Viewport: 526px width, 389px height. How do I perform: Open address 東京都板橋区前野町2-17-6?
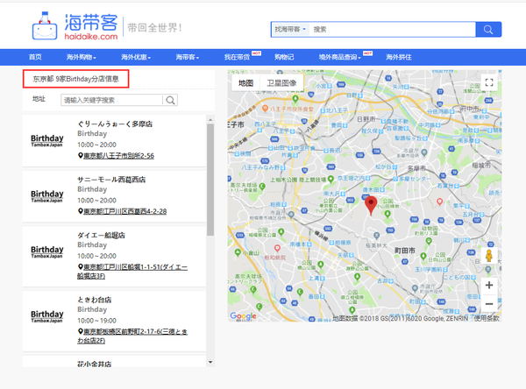pos(132,336)
